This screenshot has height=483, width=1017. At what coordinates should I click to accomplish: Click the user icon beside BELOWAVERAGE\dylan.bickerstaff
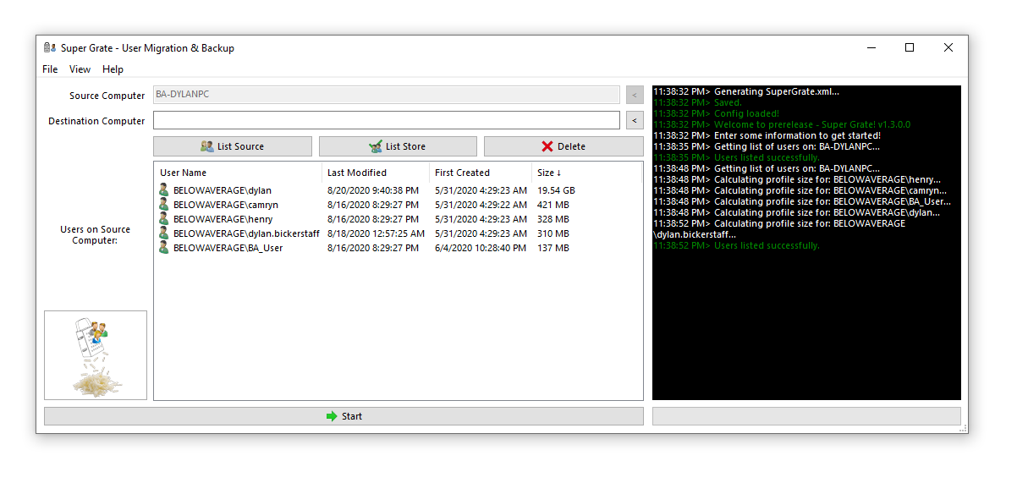(x=164, y=233)
